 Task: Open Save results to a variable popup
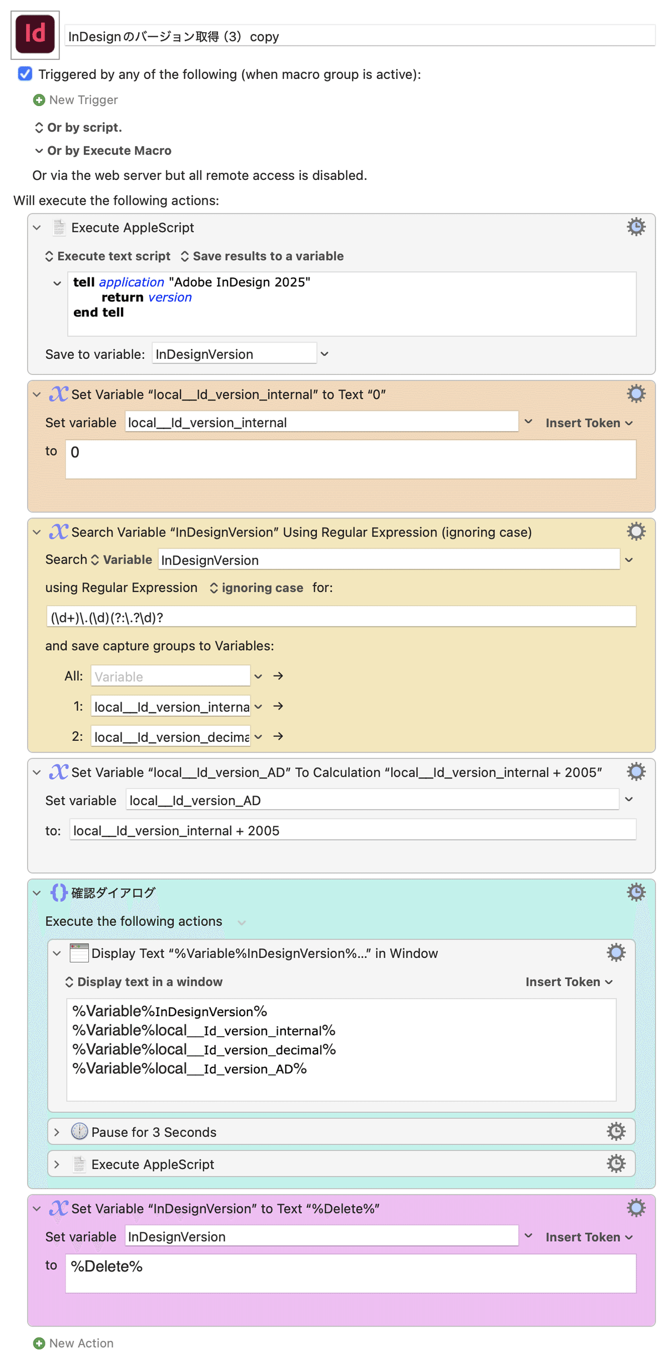pos(262,256)
